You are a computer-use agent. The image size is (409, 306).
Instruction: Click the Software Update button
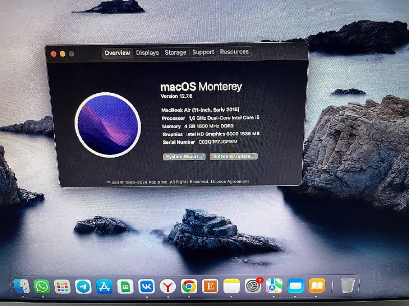point(233,156)
